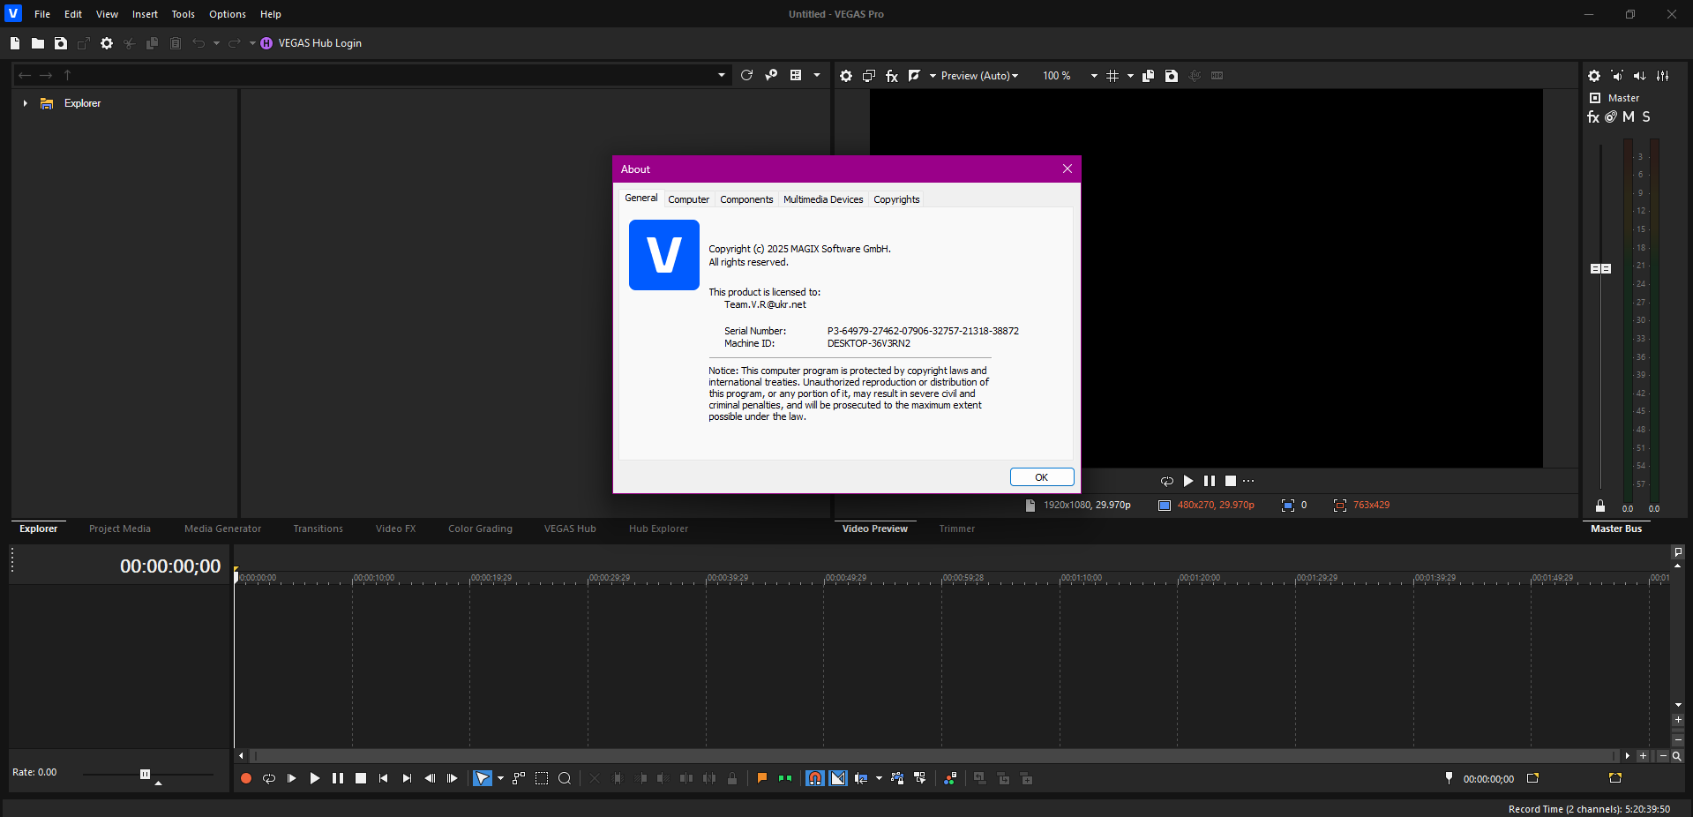The height and width of the screenshot is (817, 1693).
Task: Toggle preview Overlays grid icon
Action: [1112, 76]
